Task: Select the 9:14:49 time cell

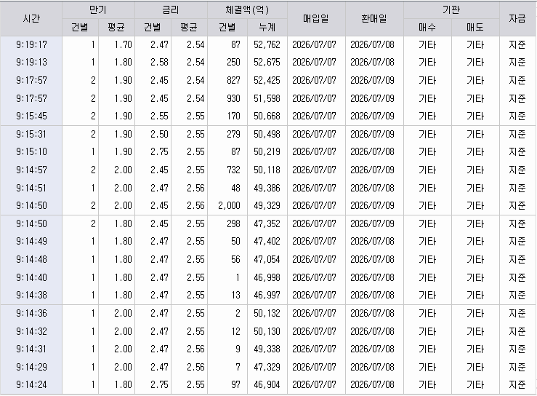Action: 31,241
